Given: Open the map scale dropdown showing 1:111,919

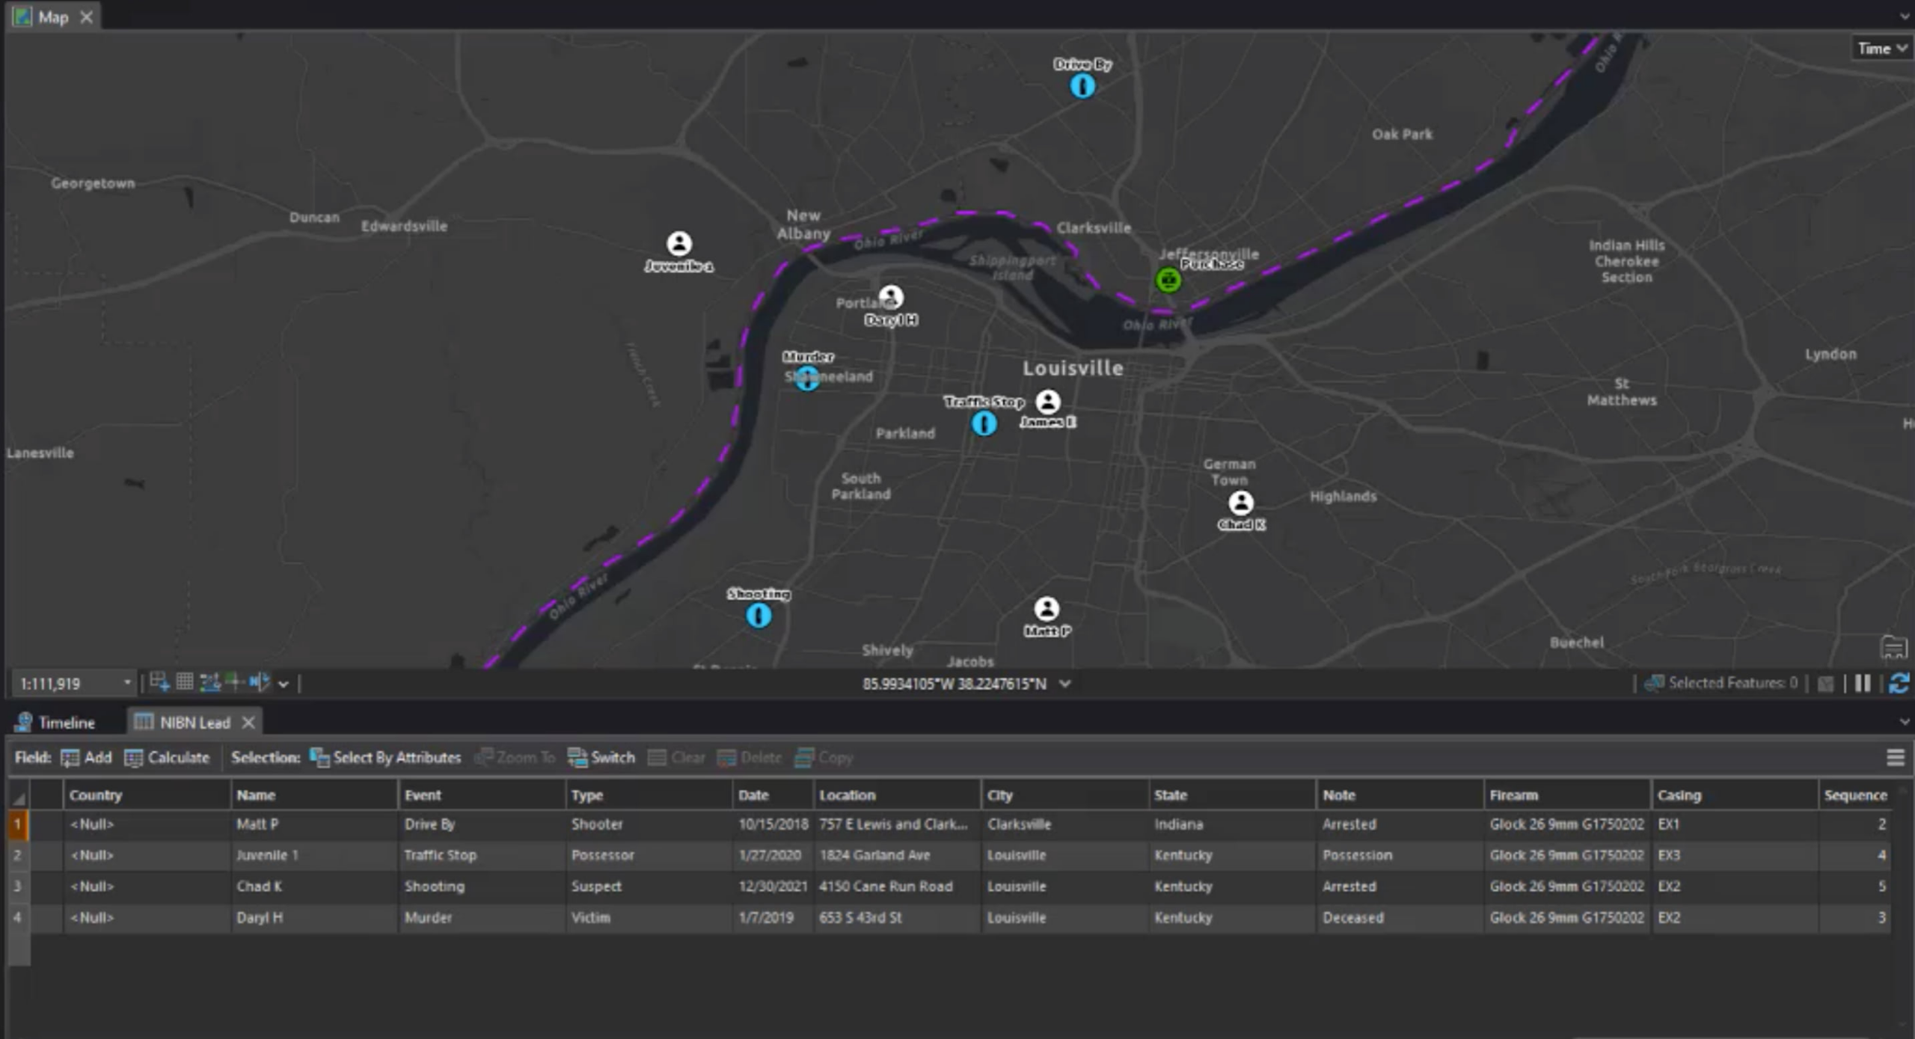Looking at the screenshot, I should 127,683.
